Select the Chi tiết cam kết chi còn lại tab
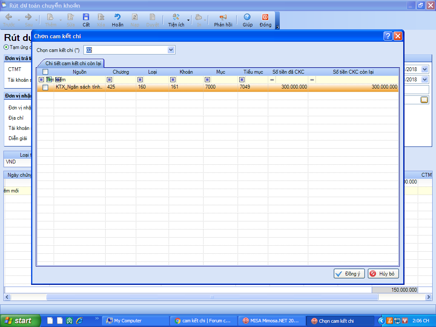The height and width of the screenshot is (327, 436). tap(73, 63)
